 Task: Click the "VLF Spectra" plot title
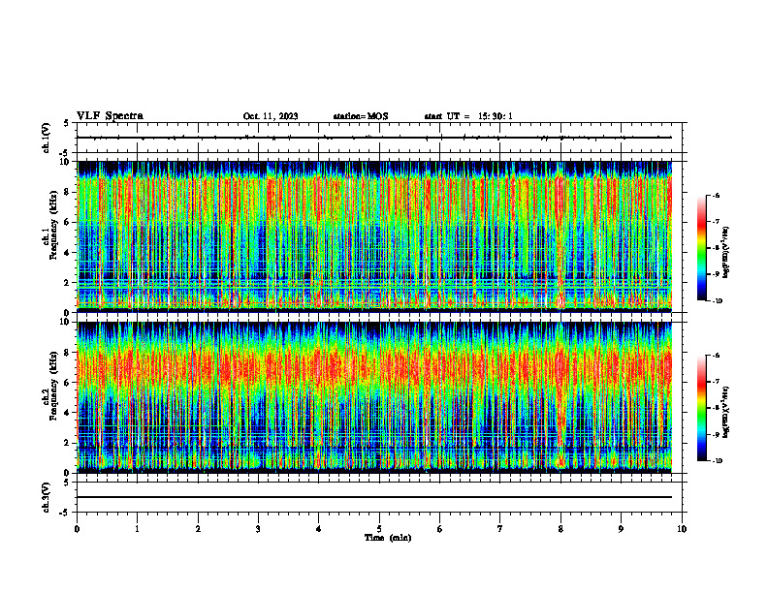pos(110,116)
